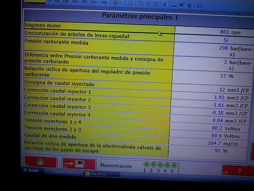Expand the dropdown arrow beside pause icon
This screenshot has width=254, height=191.
tap(120, 3)
